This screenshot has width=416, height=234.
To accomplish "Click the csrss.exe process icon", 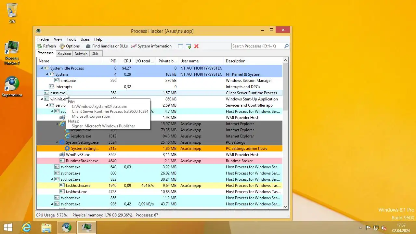I will pos(46,93).
